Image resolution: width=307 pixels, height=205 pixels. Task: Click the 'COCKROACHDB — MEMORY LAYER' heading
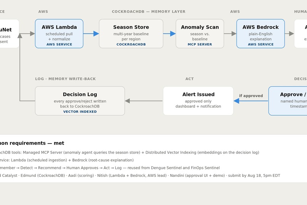pos(149,11)
